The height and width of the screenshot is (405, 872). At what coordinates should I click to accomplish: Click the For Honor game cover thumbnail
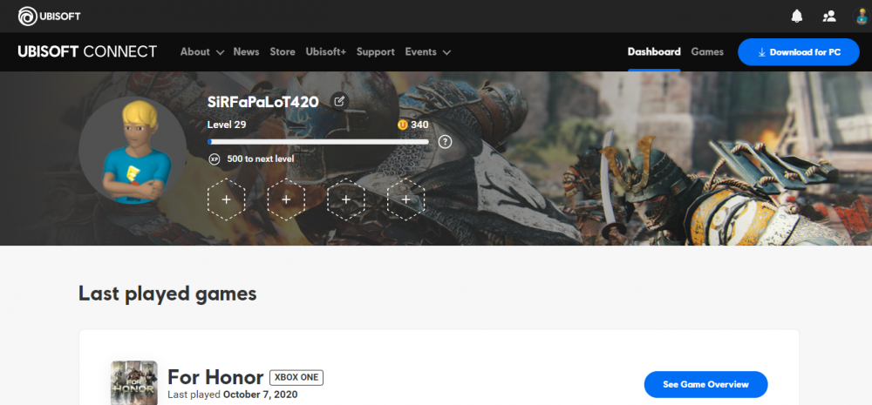point(134,383)
